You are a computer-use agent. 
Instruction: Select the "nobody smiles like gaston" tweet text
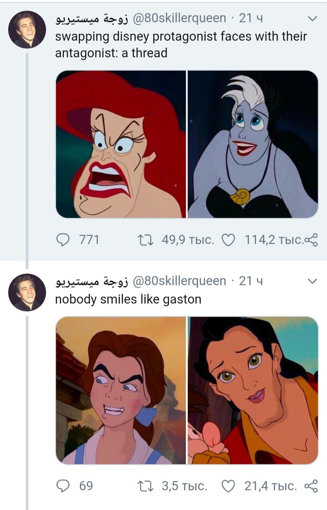pyautogui.click(x=128, y=299)
